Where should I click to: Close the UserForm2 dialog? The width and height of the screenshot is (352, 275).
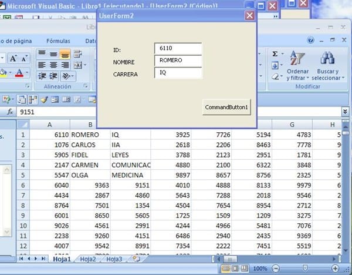(x=249, y=16)
